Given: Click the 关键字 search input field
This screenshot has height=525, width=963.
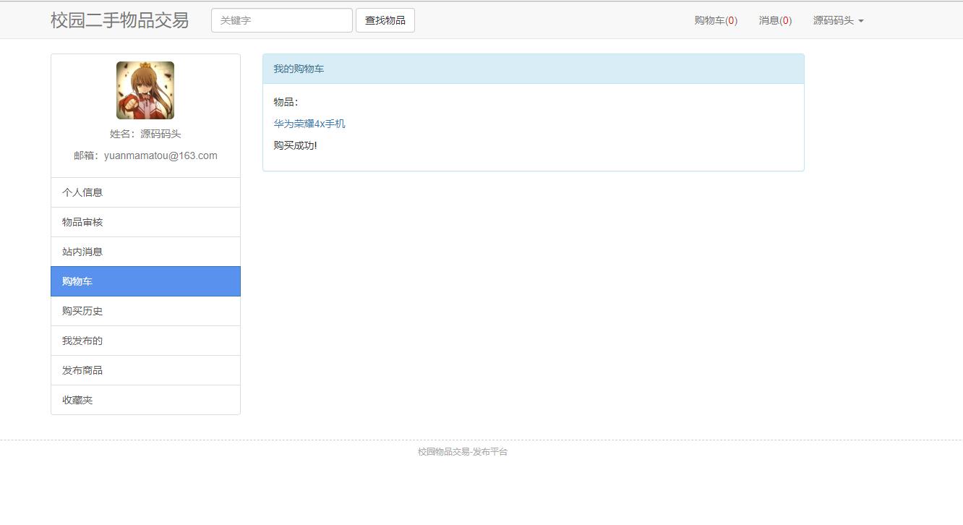Looking at the screenshot, I should (281, 20).
